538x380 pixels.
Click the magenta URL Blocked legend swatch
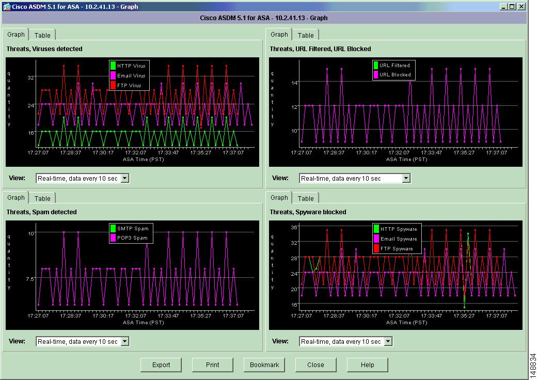coord(376,74)
